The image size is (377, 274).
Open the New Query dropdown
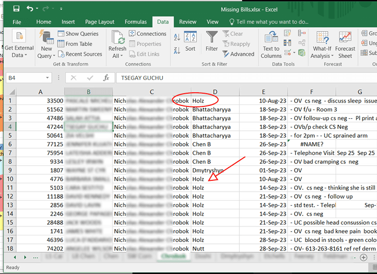click(47, 52)
